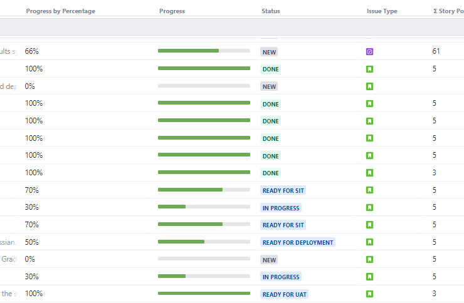
Task: Click the READY FOR SIT status below the 3-point DONE row
Action: pos(283,190)
